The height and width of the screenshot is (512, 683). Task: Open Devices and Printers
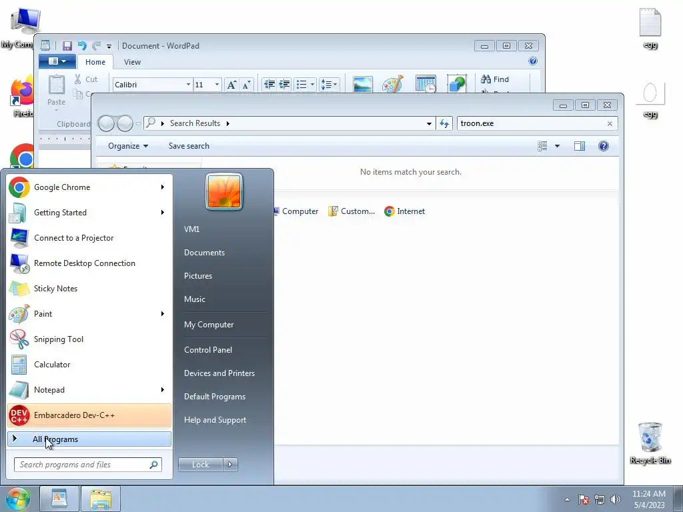point(219,373)
